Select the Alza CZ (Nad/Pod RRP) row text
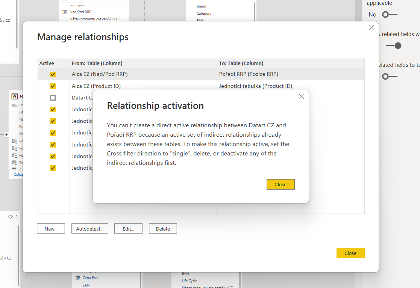The height and width of the screenshot is (288, 420). point(100,74)
